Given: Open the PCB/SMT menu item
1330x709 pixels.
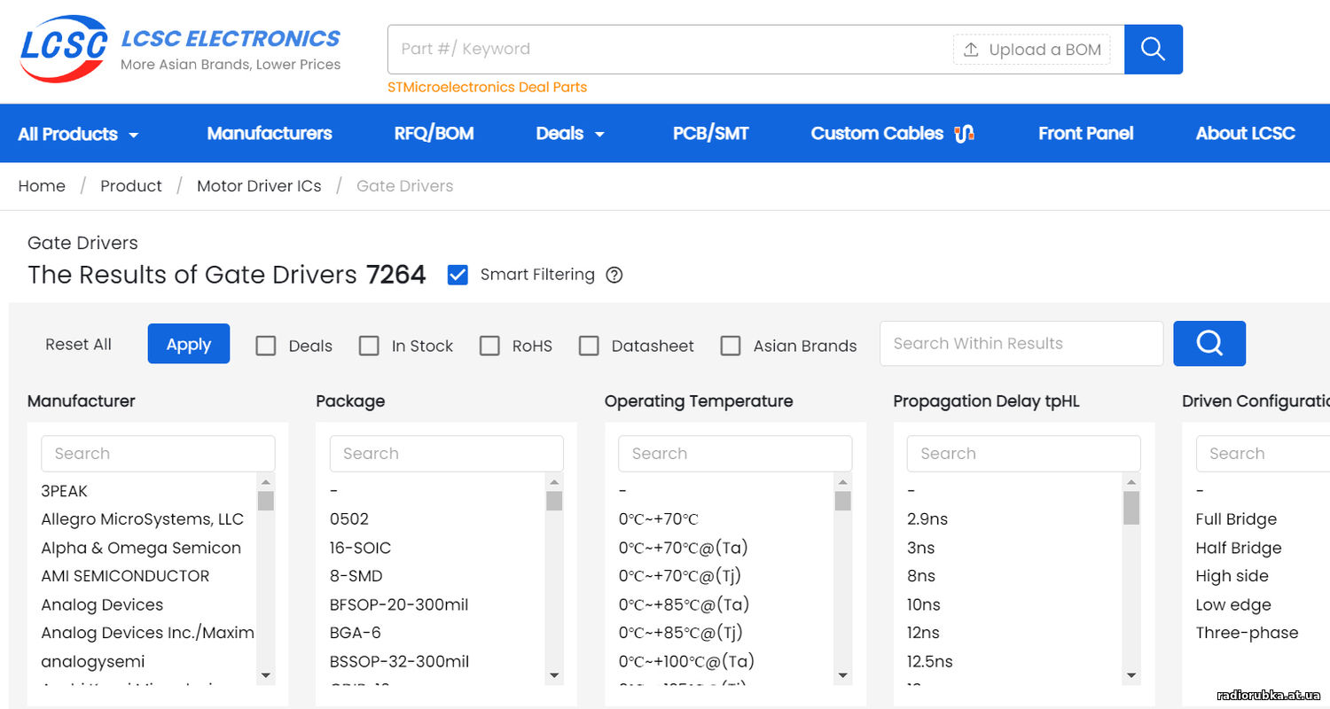Looking at the screenshot, I should pos(711,134).
